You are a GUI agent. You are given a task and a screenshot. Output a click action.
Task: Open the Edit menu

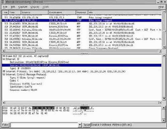coord(13,7)
